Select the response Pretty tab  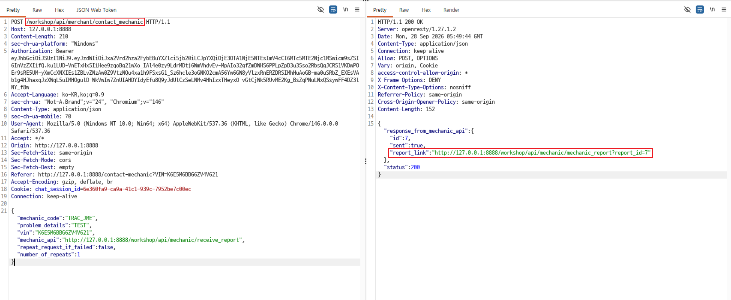380,10
